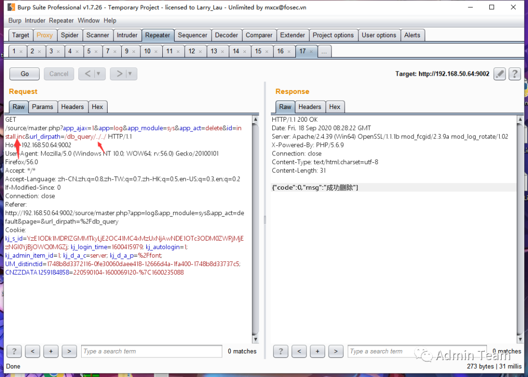The image size is (528, 377).
Task: Click the X-Powered-By PHP/5.6.9 header line
Action: click(308, 145)
